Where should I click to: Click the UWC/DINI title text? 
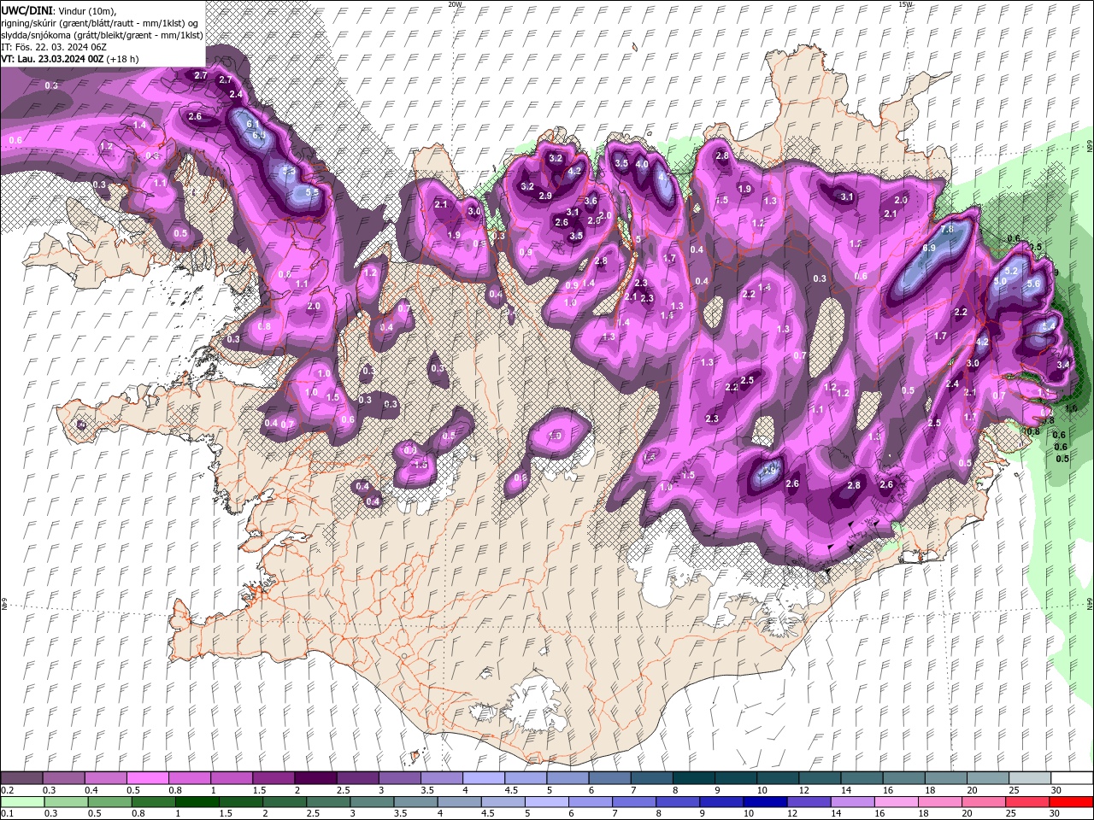coord(27,9)
